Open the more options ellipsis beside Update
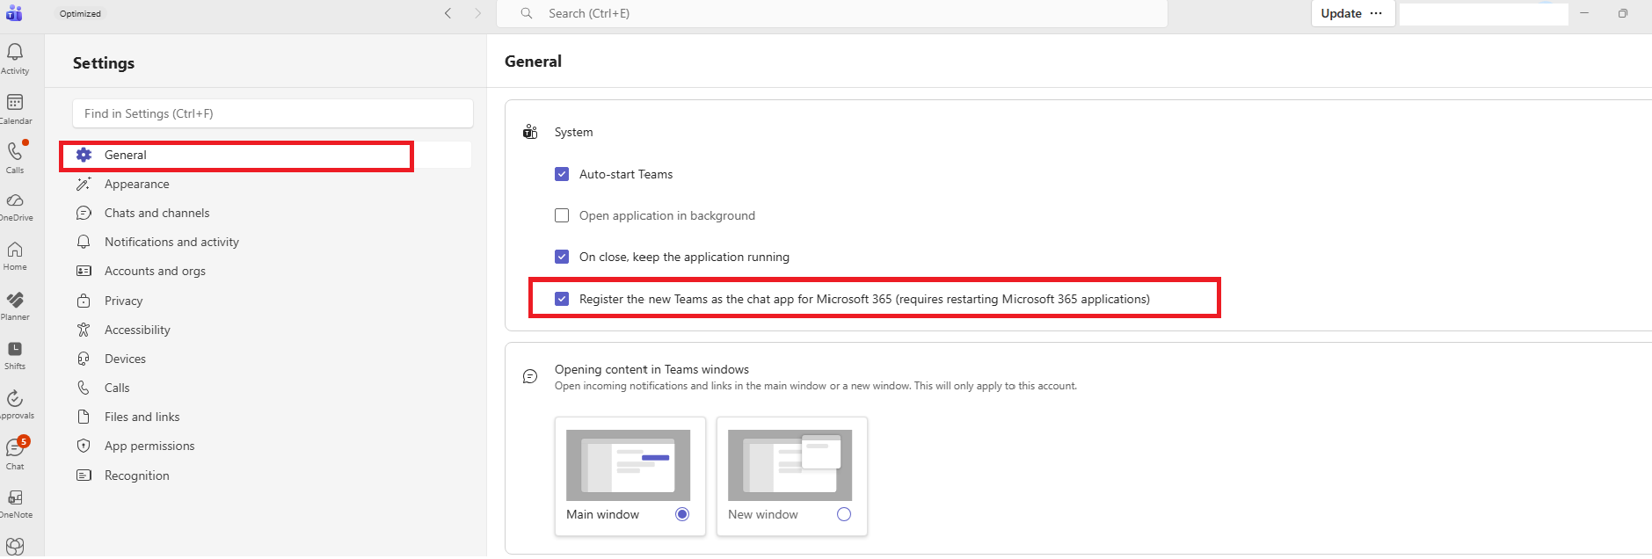The height and width of the screenshot is (559, 1652). tap(1376, 13)
